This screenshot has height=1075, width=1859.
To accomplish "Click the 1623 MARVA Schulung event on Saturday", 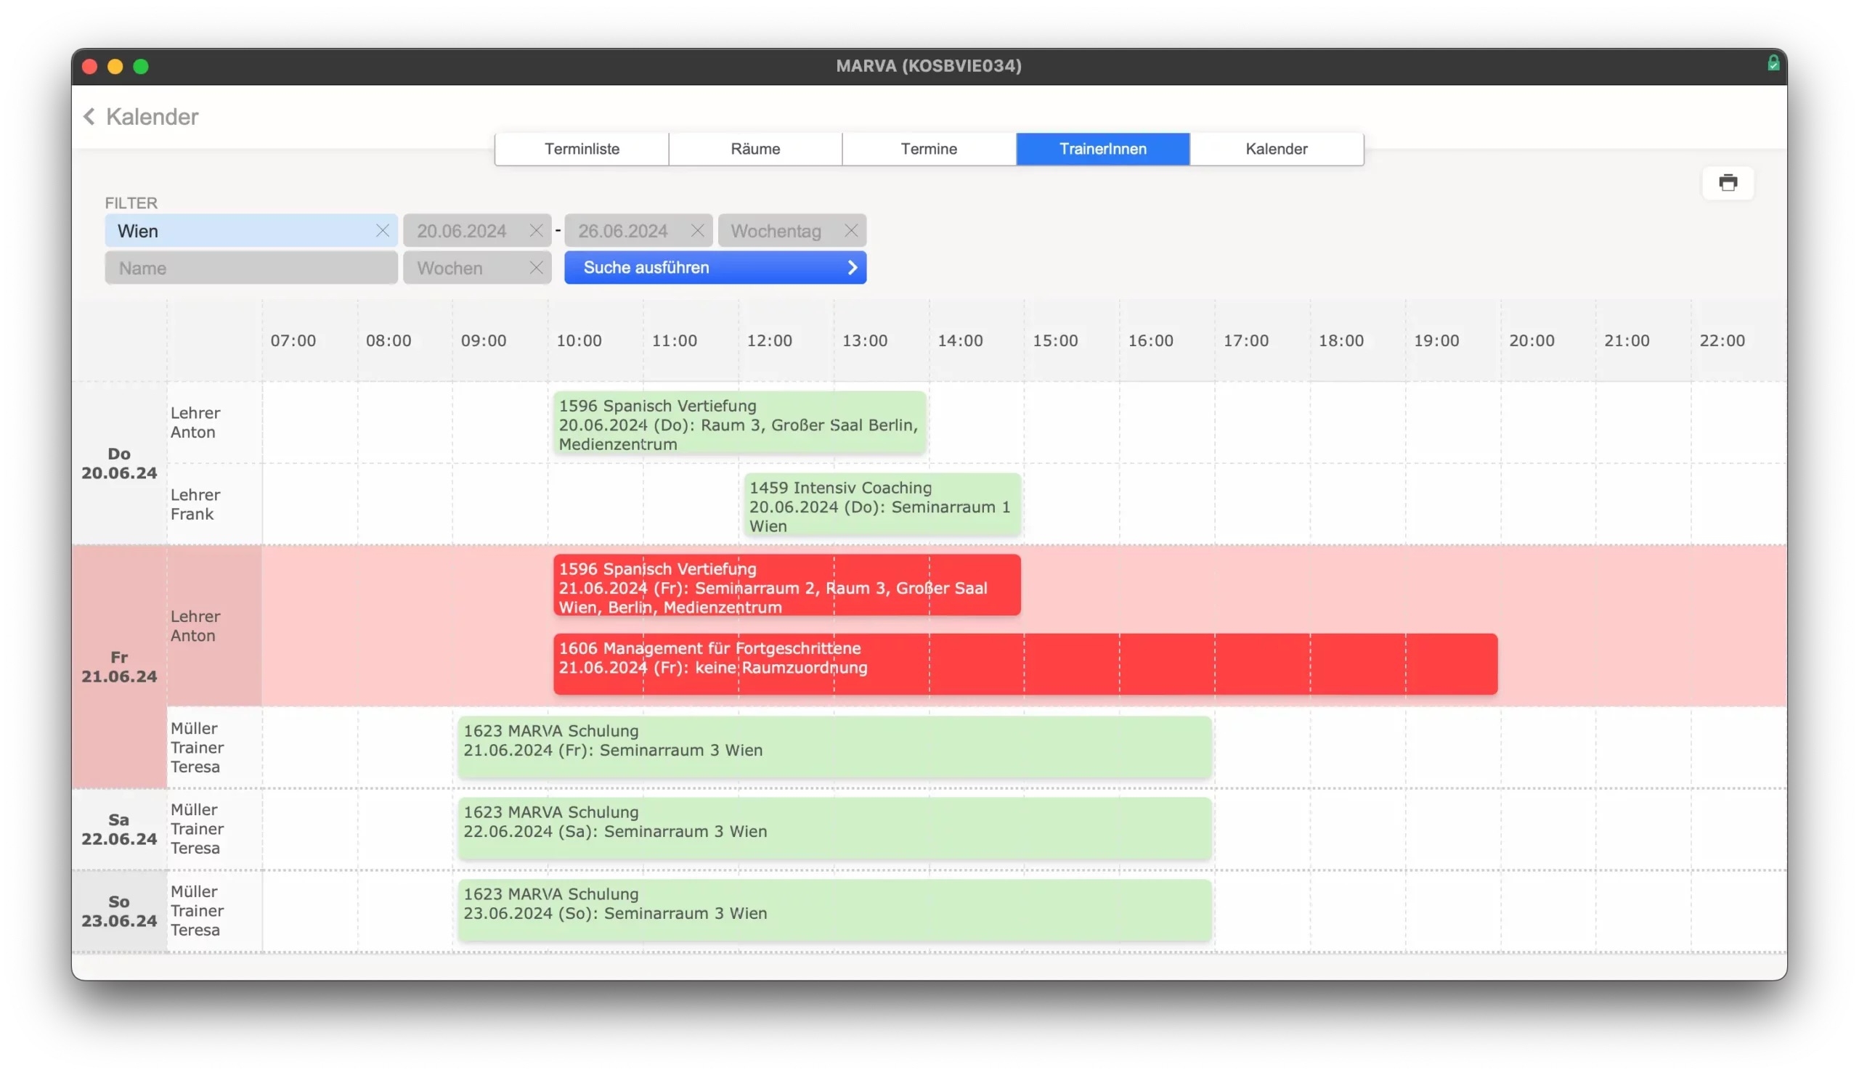I will 834,828.
